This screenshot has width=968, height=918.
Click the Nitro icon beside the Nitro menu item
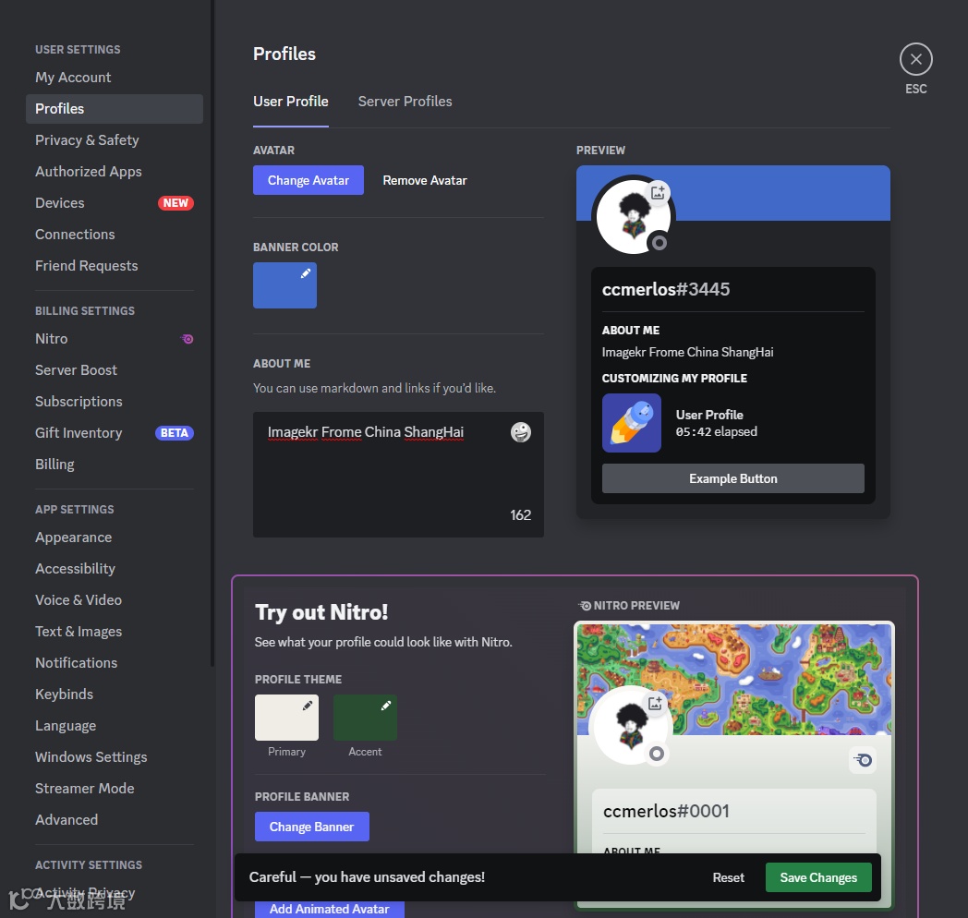tap(188, 339)
